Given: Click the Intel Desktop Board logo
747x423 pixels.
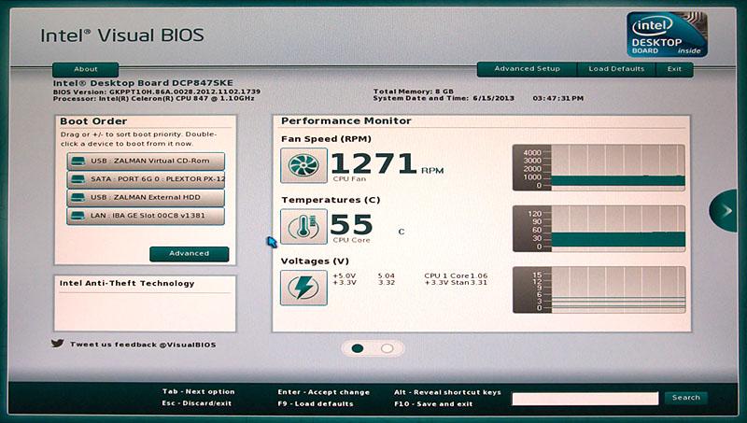Looking at the screenshot, I should click(667, 35).
